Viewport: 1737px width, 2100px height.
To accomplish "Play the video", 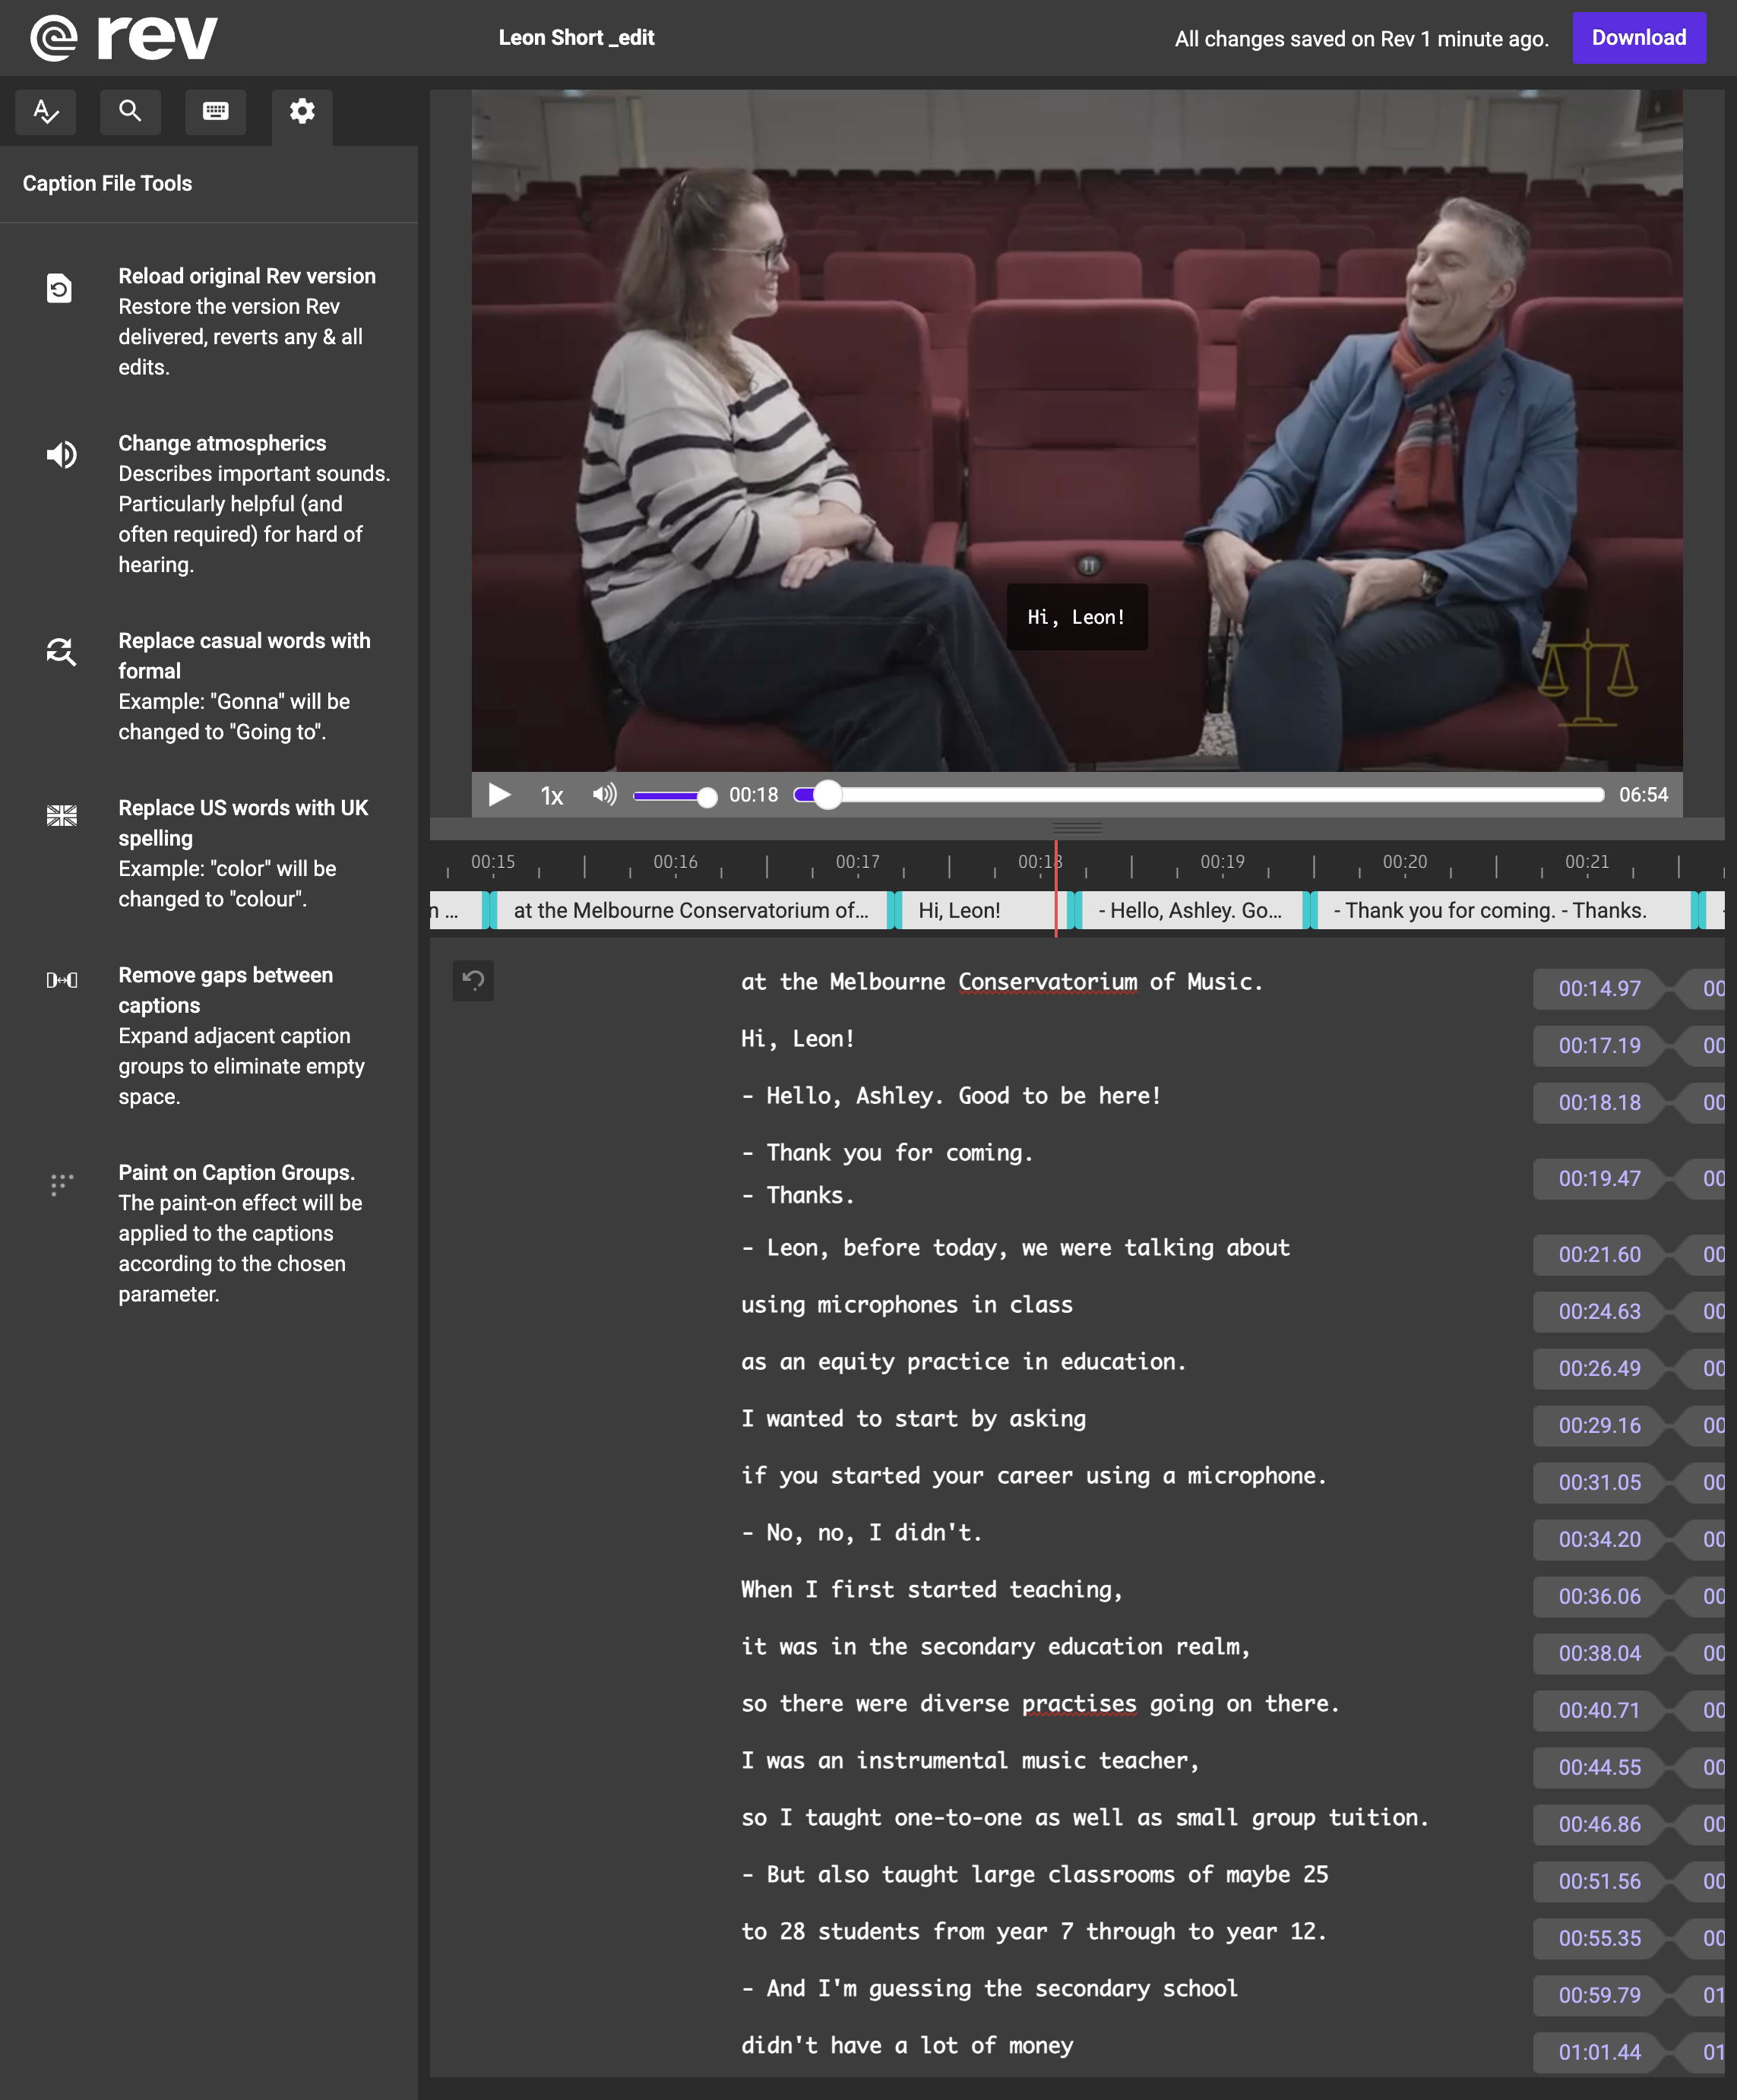I will pos(499,795).
